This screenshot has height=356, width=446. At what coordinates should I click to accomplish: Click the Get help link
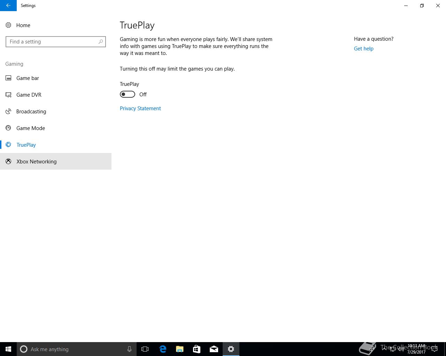364,49
